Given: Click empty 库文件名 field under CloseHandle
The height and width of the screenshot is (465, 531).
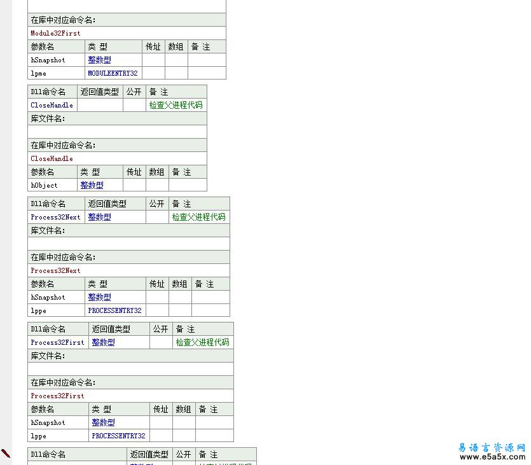Looking at the screenshot, I should 117,132.
